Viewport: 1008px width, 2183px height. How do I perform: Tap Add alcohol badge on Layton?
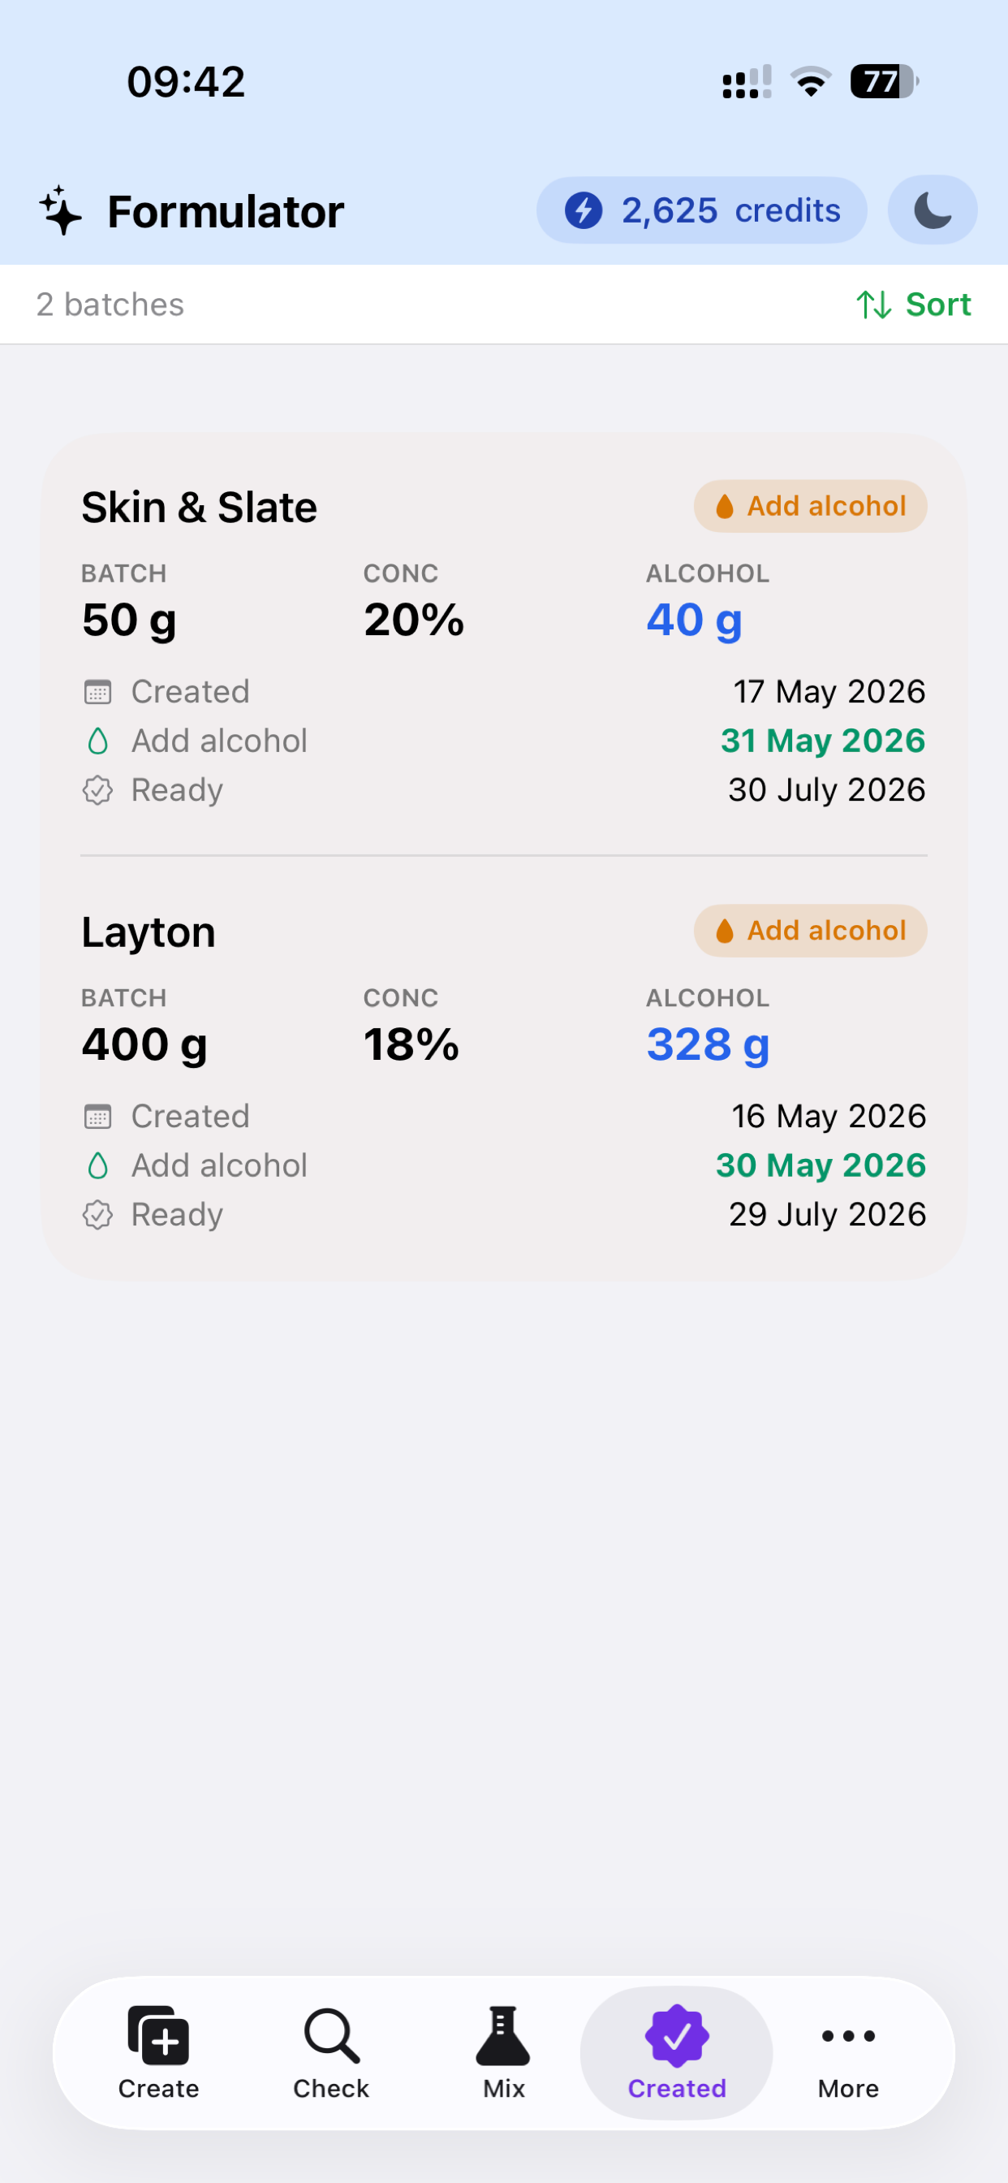click(x=810, y=931)
